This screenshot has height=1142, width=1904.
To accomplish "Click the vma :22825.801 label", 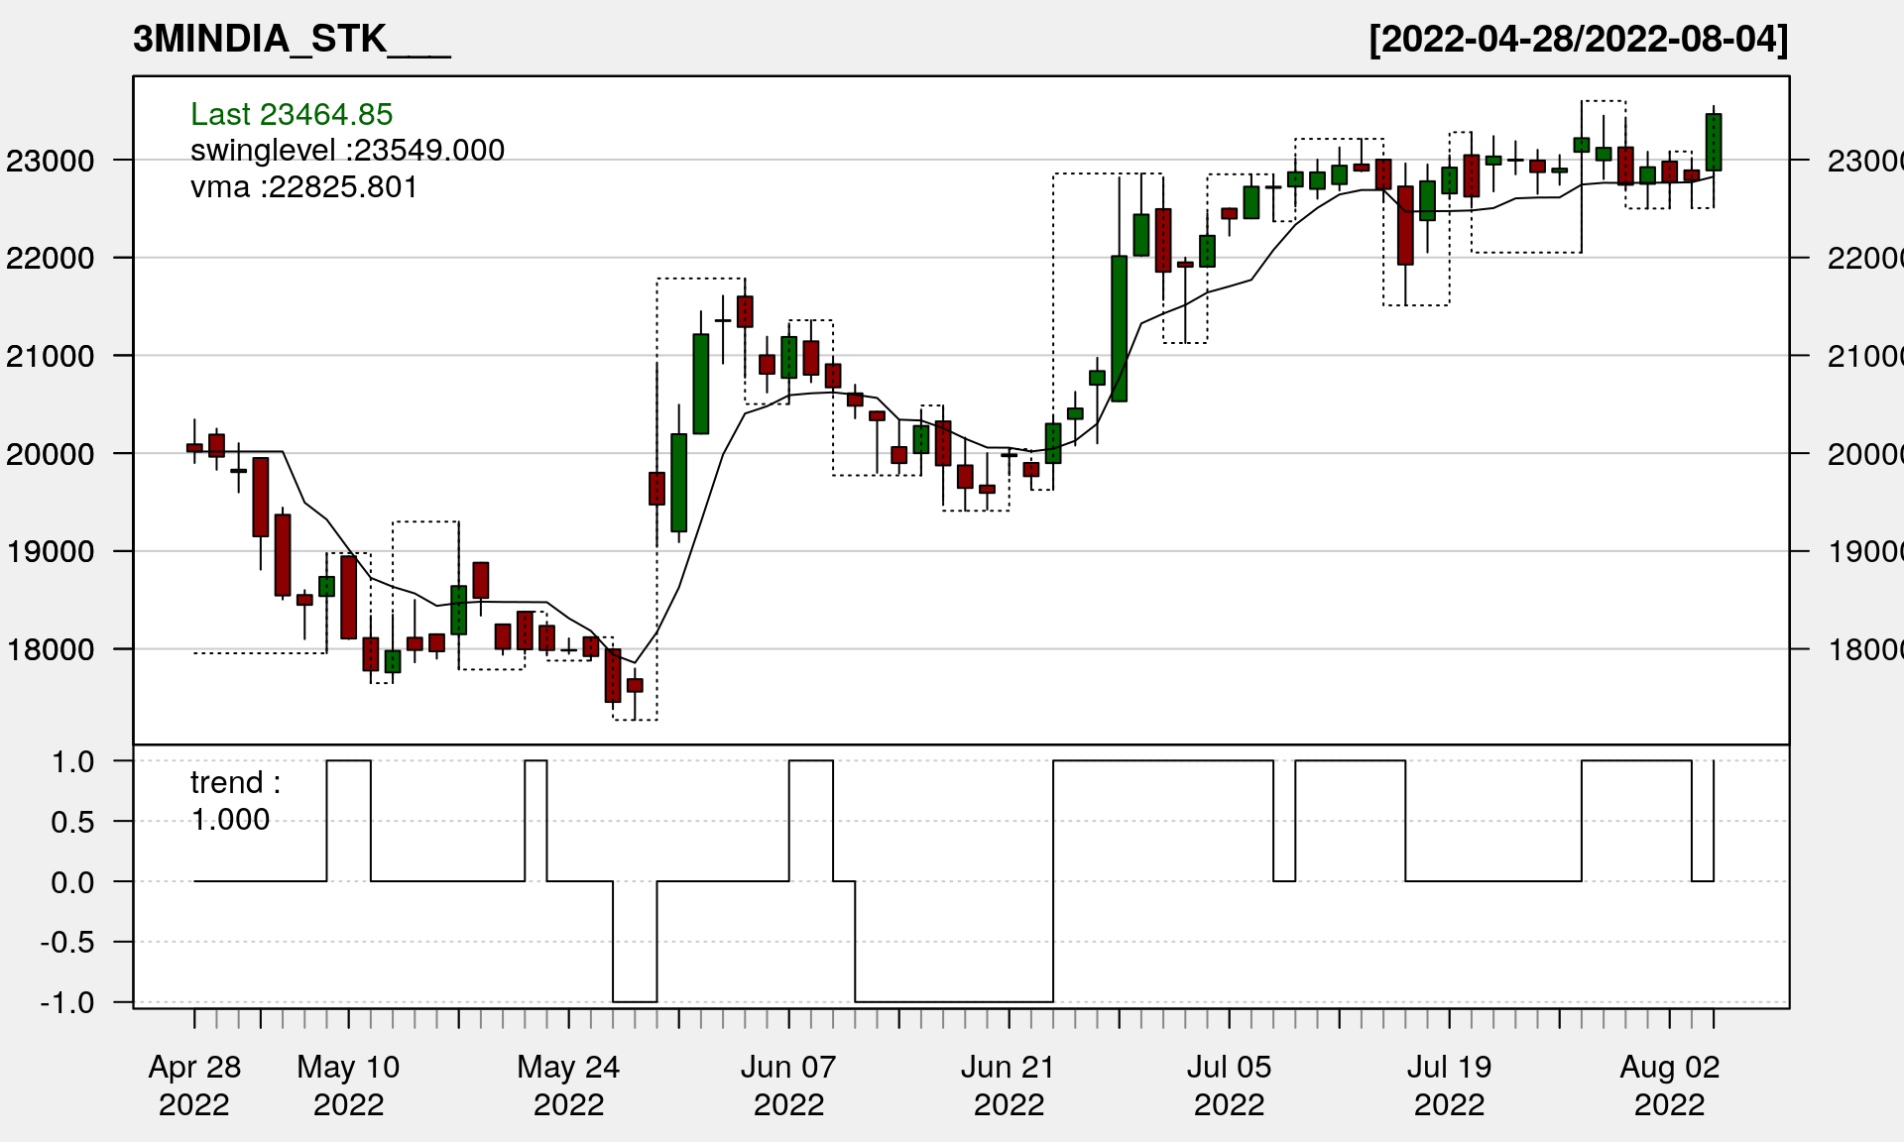I will coord(303,186).
